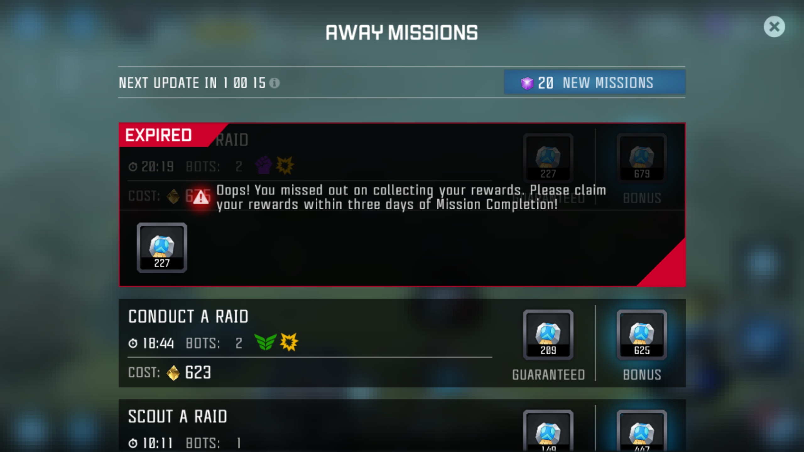The height and width of the screenshot is (452, 804).
Task: Close the Away Missions screen
Action: tap(774, 27)
